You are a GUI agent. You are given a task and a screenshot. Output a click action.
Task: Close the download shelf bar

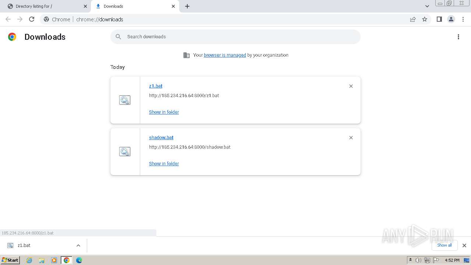click(464, 245)
